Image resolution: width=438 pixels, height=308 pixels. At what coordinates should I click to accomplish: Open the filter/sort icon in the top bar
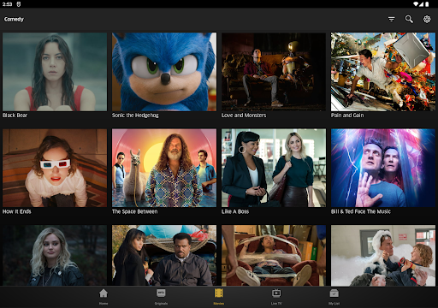[391, 19]
